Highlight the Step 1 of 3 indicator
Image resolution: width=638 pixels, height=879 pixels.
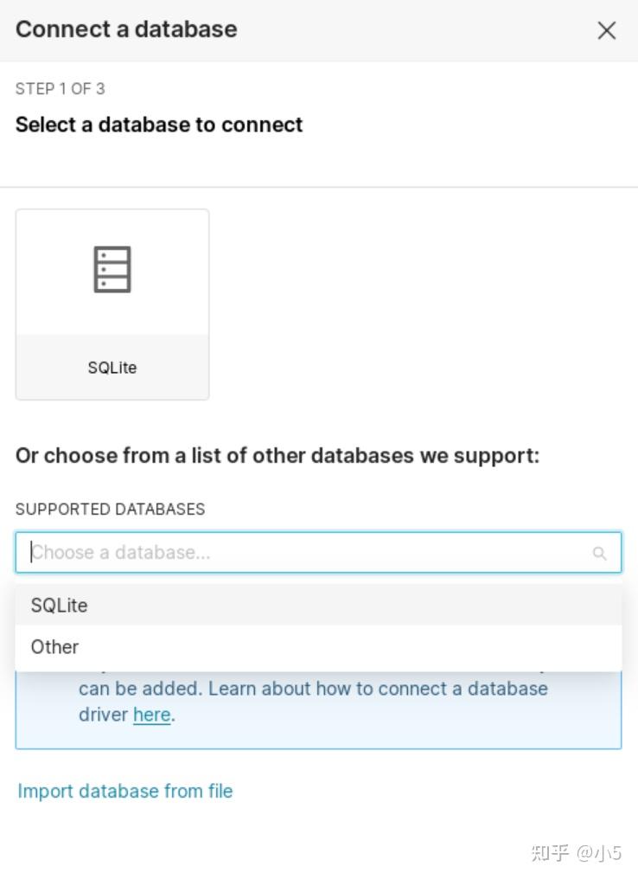click(x=60, y=88)
